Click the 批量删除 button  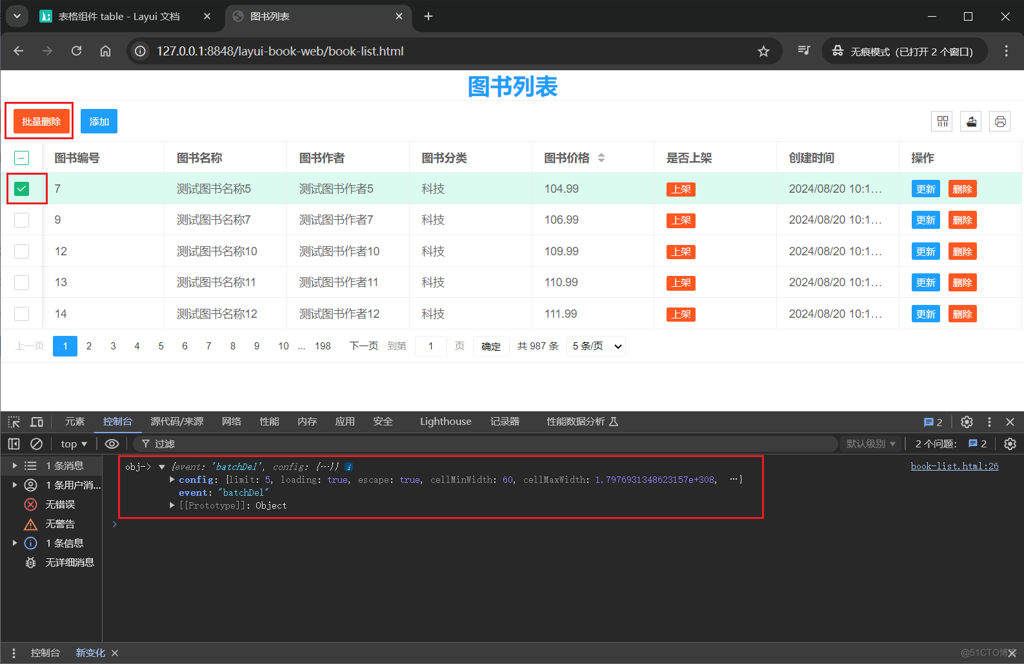[41, 121]
